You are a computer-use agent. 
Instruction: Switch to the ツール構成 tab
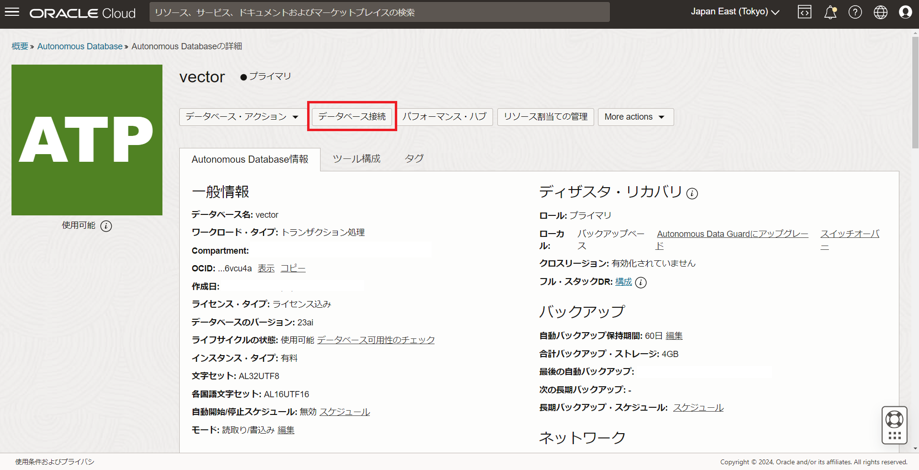tap(356, 159)
